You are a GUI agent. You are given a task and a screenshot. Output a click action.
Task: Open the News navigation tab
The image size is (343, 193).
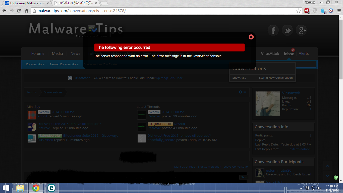[75, 54]
